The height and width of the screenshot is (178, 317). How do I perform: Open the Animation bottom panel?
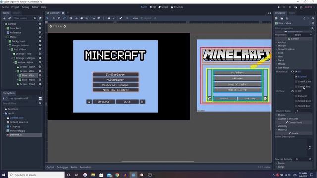click(x=85, y=167)
